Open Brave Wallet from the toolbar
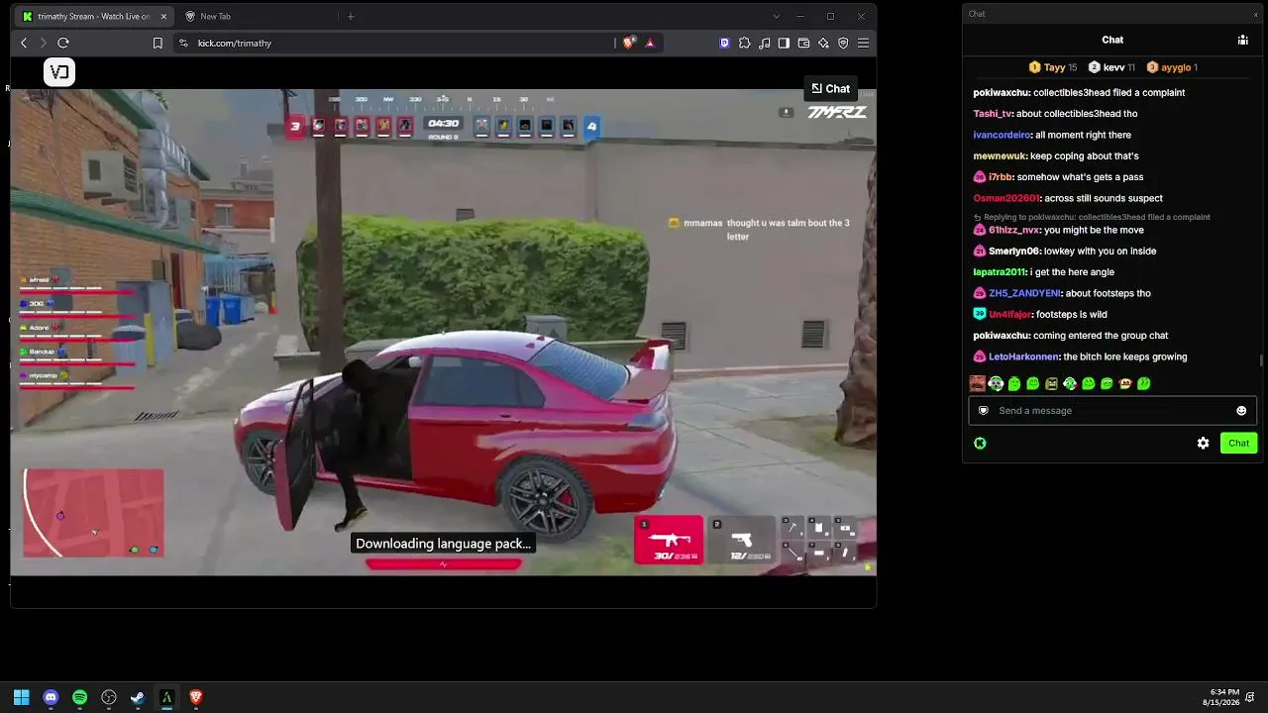Viewport: 1268px width, 713px height. click(x=803, y=43)
